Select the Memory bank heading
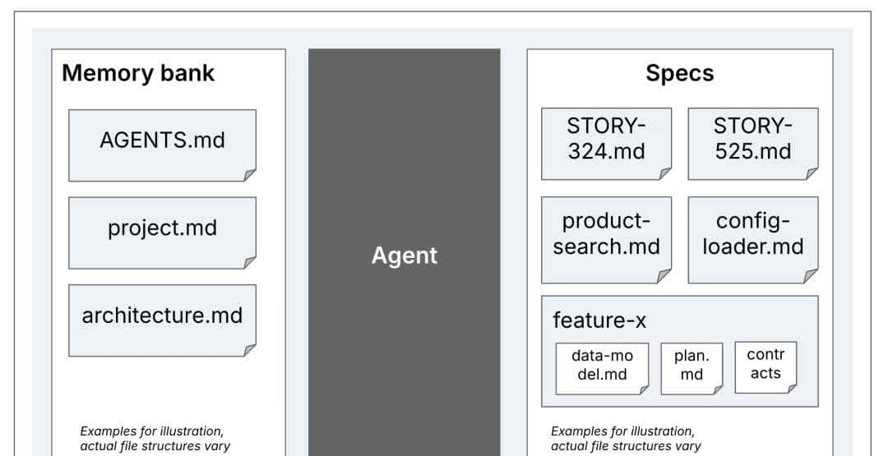Image resolution: width=888 pixels, height=456 pixels. click(138, 73)
